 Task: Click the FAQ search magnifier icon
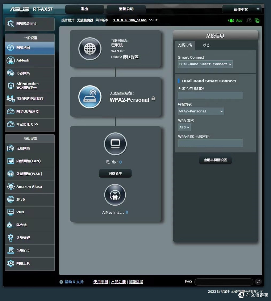click(258, 282)
